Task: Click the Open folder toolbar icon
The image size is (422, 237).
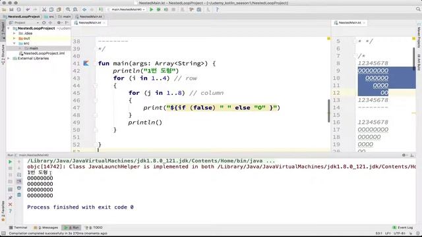Action: point(4,10)
